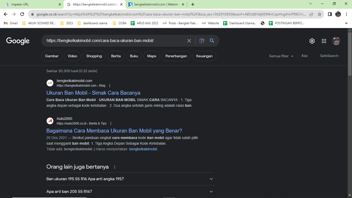This screenshot has height=198, width=352.
Task: Open the AKUN SOSMED bookmark folder
Action: (39, 23)
